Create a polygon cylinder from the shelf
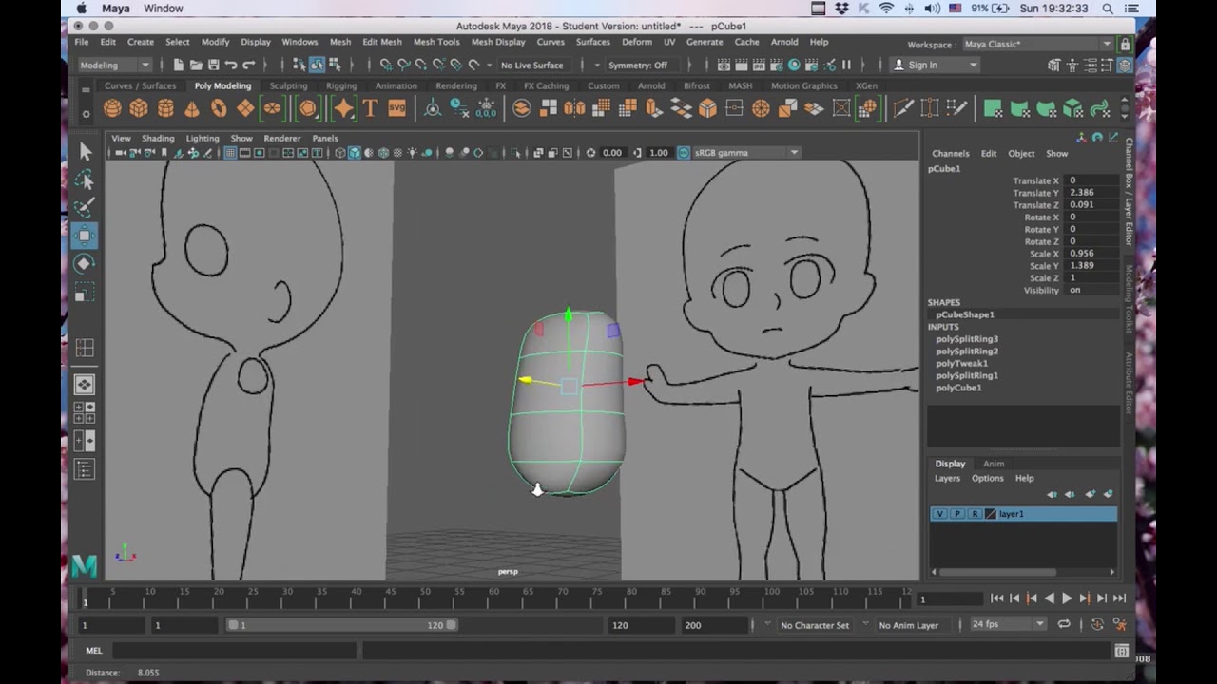Screen dimensions: 1217x684 (x=165, y=108)
